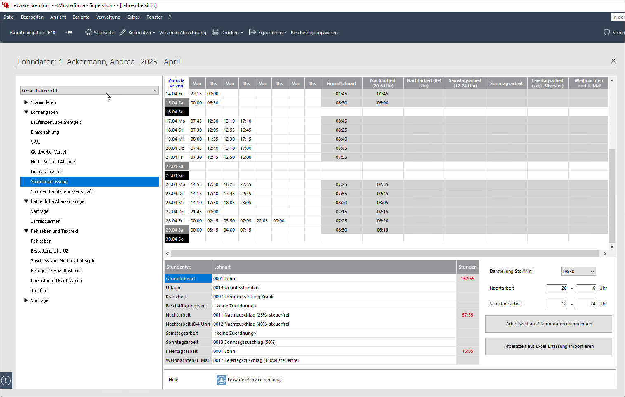625x397 pixels.
Task: Open the Fenster menu
Action: coord(154,17)
